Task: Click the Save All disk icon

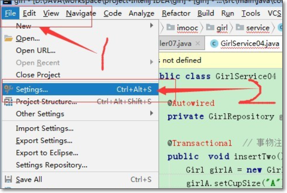Action: coord(8,179)
